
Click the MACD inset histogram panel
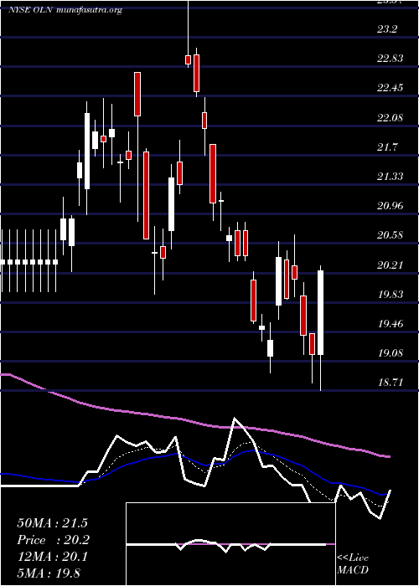[x=230, y=544]
